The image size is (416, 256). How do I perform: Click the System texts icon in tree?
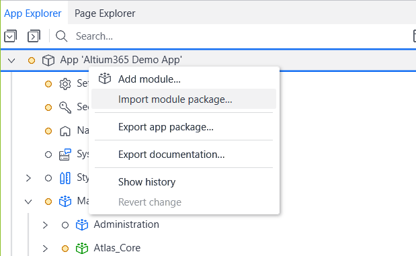tap(65, 155)
